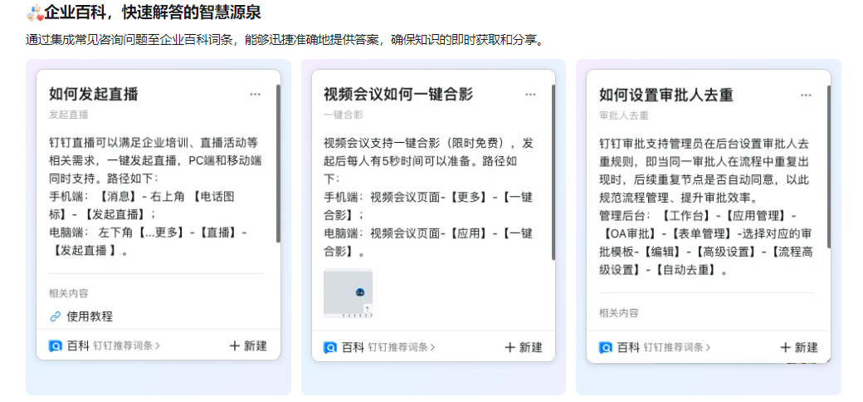863x402 pixels.
Task: Click 新建 on the 如何发起直播 card
Action: [x=248, y=346]
